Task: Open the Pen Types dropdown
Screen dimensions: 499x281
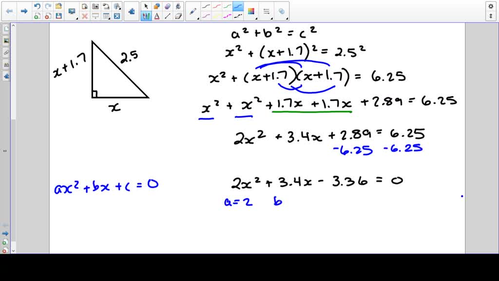Action: click(193, 12)
